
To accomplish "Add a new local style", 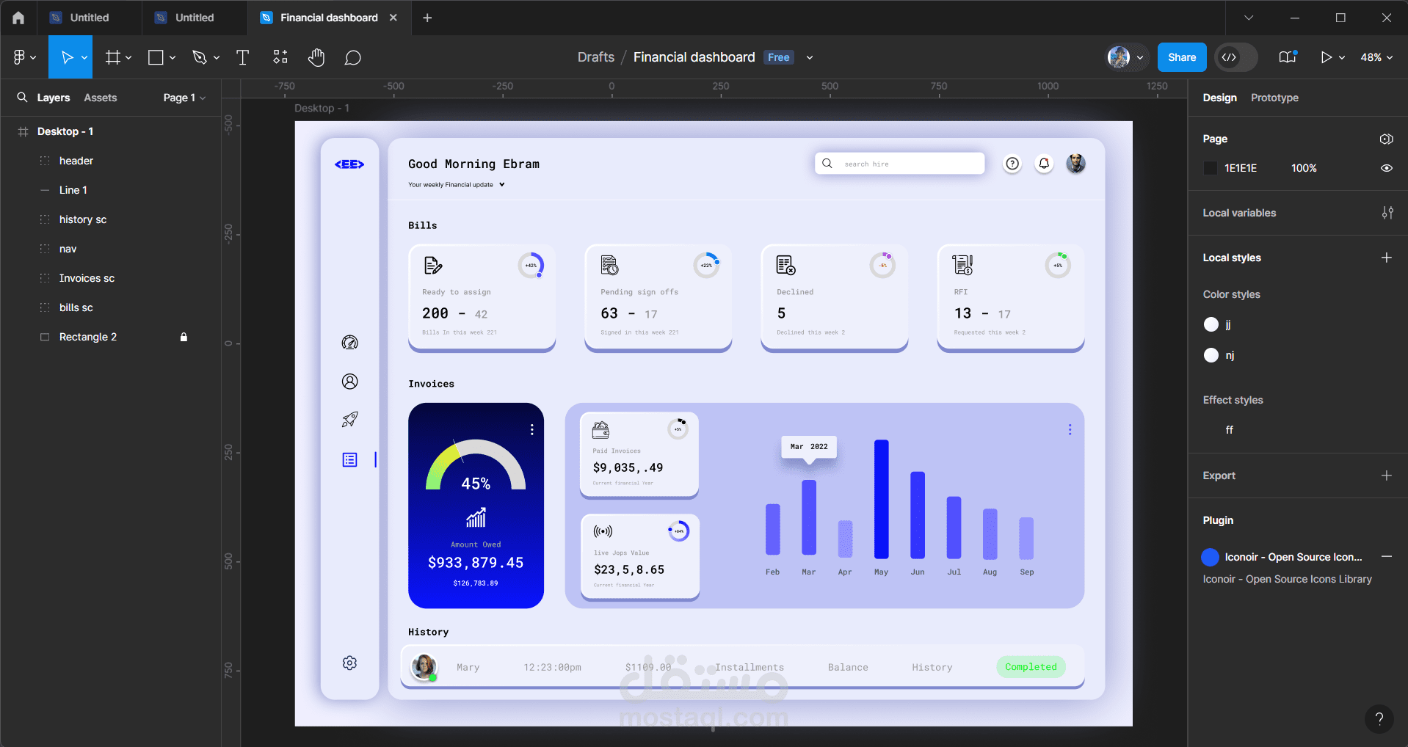I will (1386, 258).
